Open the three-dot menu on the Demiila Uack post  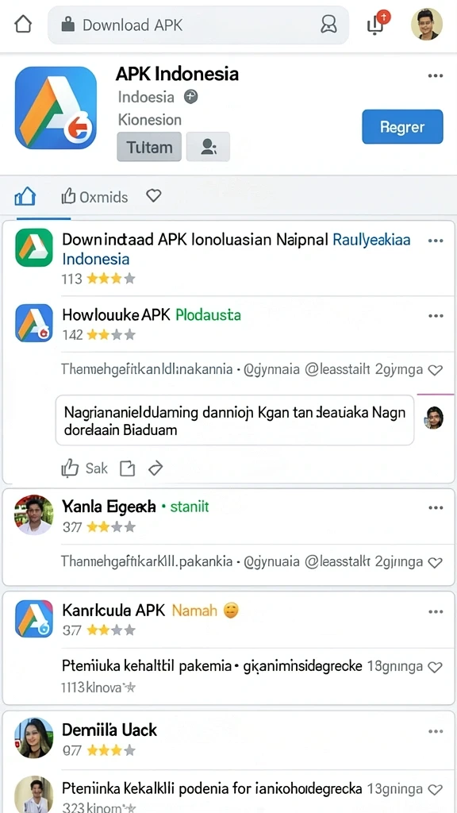click(x=436, y=731)
